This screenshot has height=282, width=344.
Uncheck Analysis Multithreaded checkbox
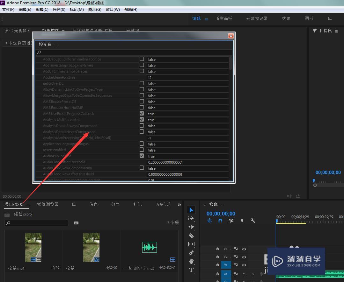click(x=142, y=120)
